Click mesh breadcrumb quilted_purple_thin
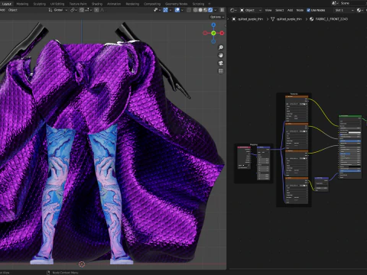 pos(289,19)
